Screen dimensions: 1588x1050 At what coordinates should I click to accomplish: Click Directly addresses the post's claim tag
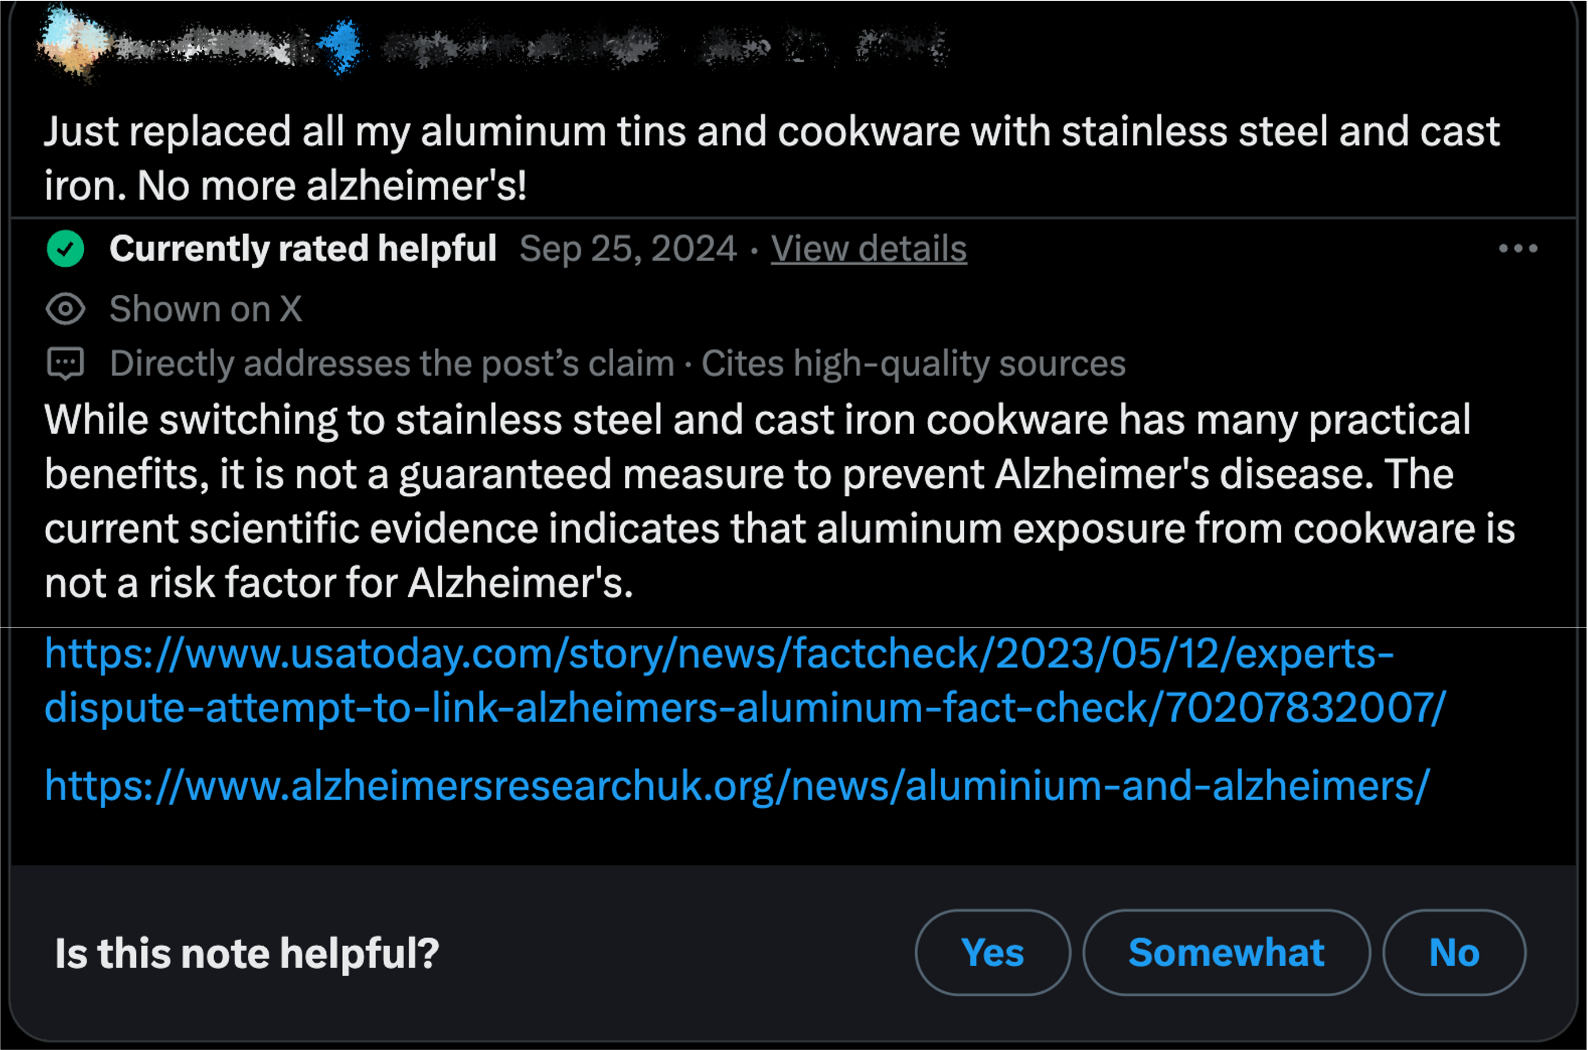[392, 364]
